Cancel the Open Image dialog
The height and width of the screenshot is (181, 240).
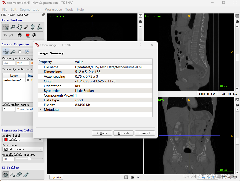[145, 133]
